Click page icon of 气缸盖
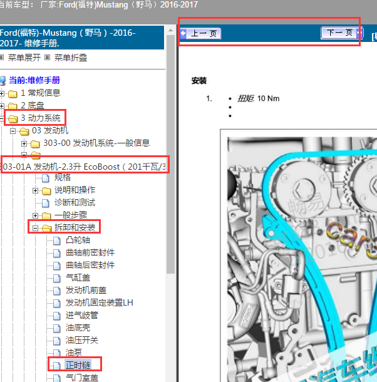This screenshot has width=377, height=382. [x=57, y=278]
